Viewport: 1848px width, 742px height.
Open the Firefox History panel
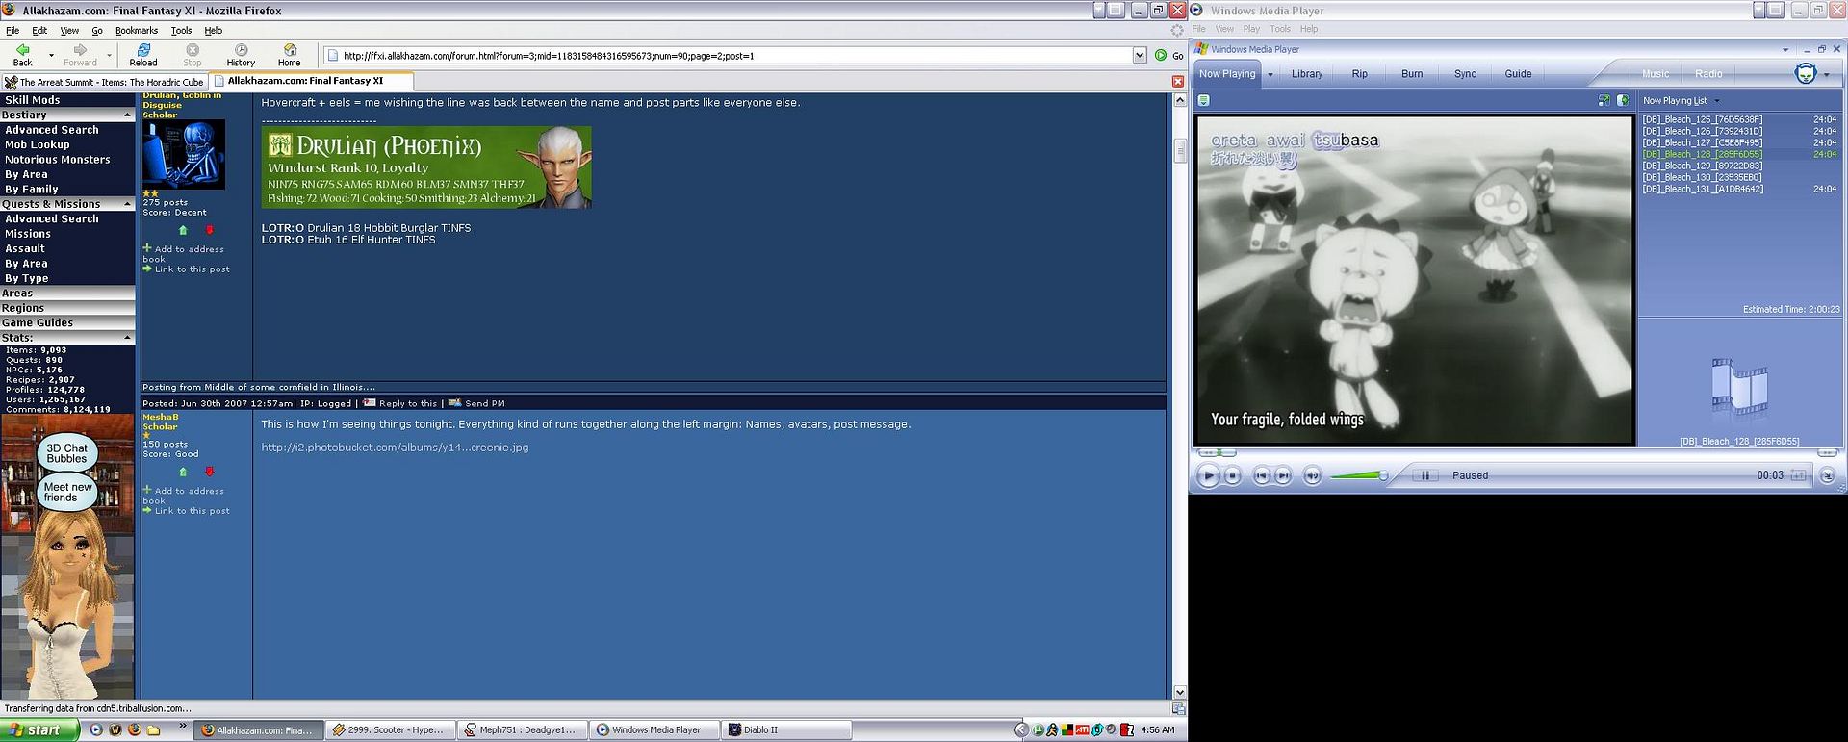click(241, 55)
